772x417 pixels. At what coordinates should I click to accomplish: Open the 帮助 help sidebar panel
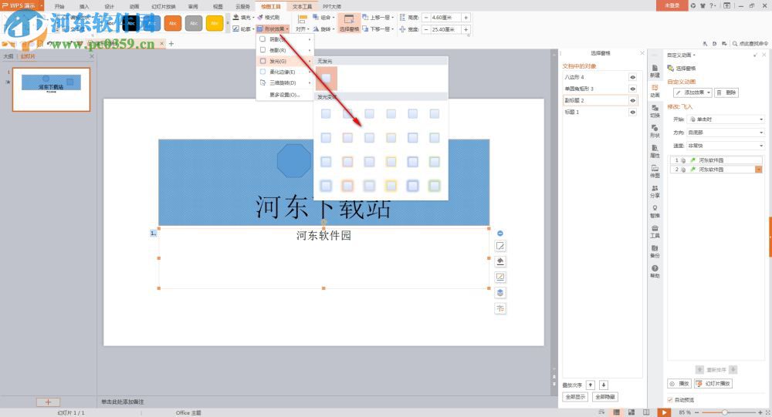point(655,272)
